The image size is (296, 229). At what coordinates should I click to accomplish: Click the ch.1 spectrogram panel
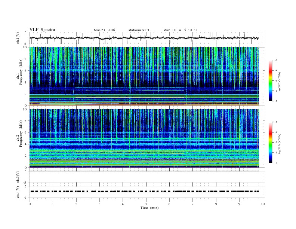point(144,76)
